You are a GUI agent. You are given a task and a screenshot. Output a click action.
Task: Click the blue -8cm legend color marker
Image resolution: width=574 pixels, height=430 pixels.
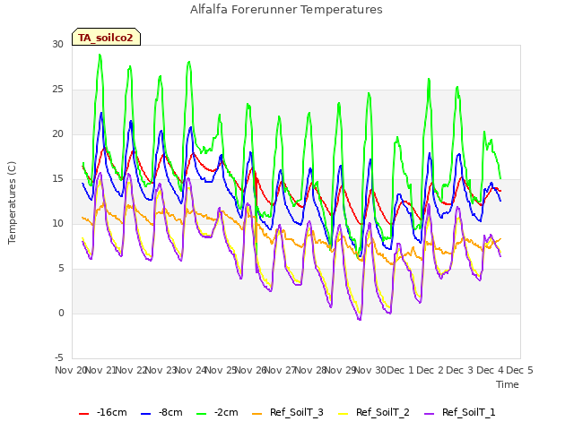click(145, 414)
